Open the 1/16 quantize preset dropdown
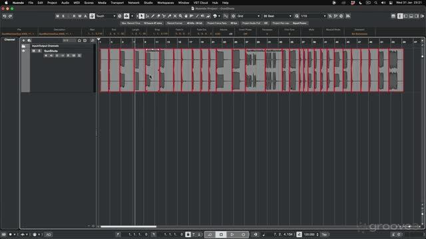Screen dimensions: 426x239 coord(314,16)
